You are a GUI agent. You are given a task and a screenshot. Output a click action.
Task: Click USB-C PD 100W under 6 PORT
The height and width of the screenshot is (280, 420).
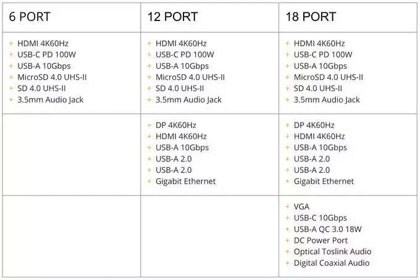click(46, 54)
